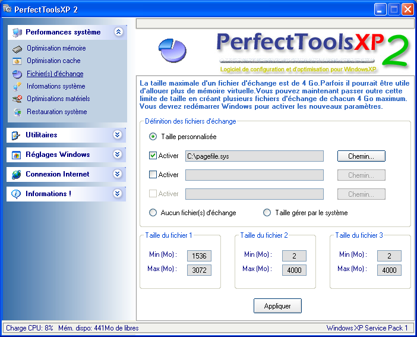
Task: Click the Connexion Internet globe icon
Action: [x=16, y=175]
